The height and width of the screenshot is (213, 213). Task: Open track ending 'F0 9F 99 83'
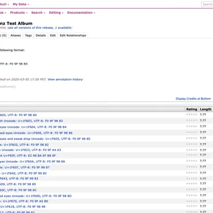point(19,179)
